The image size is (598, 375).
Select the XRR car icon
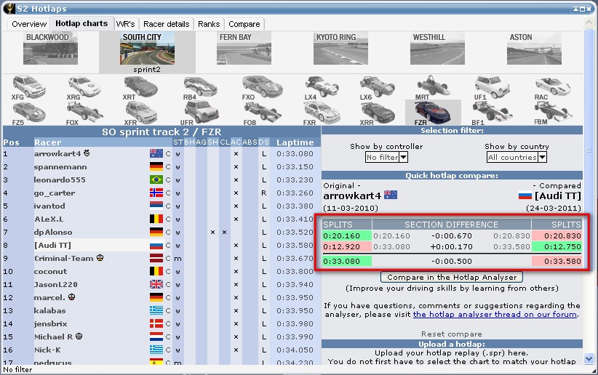coord(378,113)
